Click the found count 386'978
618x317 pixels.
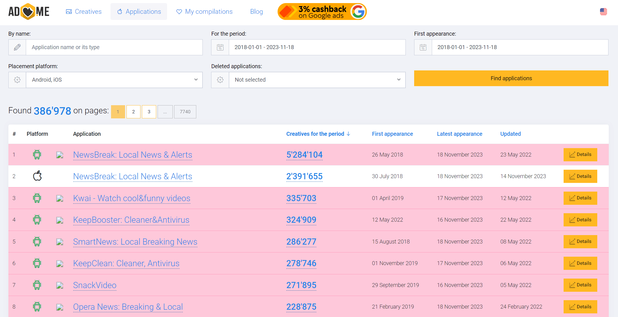52,111
